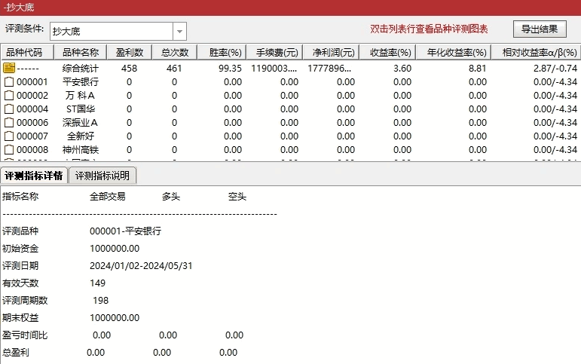Click the 净利润(元) column header

click(x=332, y=52)
